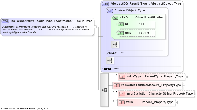Click Abstract True at bottom of AbstractDQ_Result_Type

point(110,69)
